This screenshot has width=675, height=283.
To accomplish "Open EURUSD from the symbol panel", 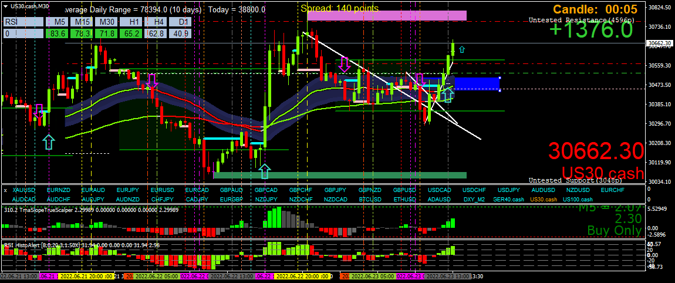I will point(162,190).
